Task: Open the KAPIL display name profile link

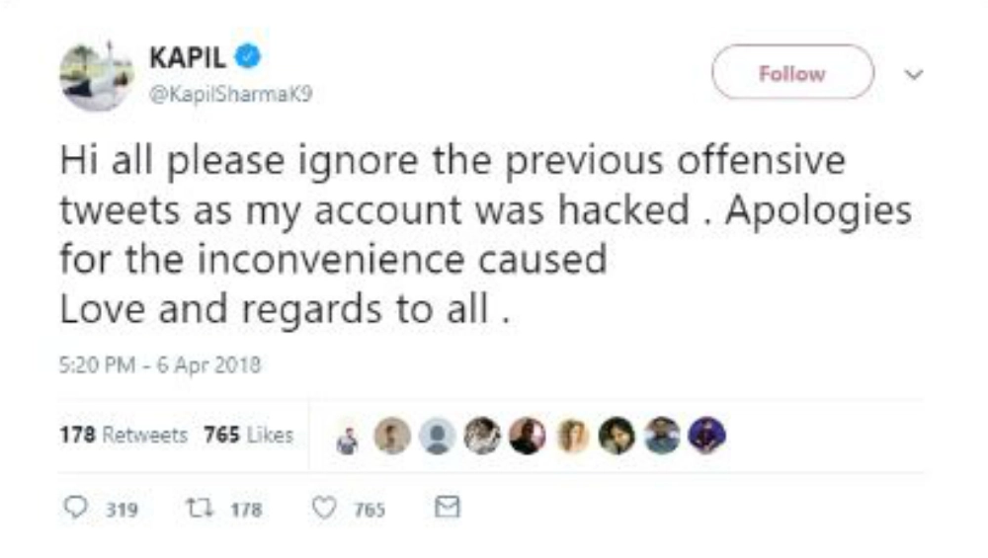Action: (187, 56)
